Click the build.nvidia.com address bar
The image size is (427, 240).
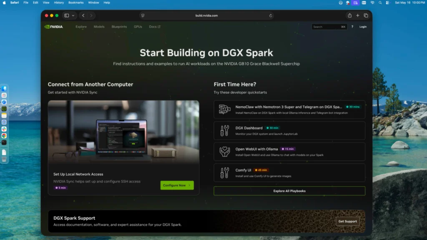click(207, 15)
